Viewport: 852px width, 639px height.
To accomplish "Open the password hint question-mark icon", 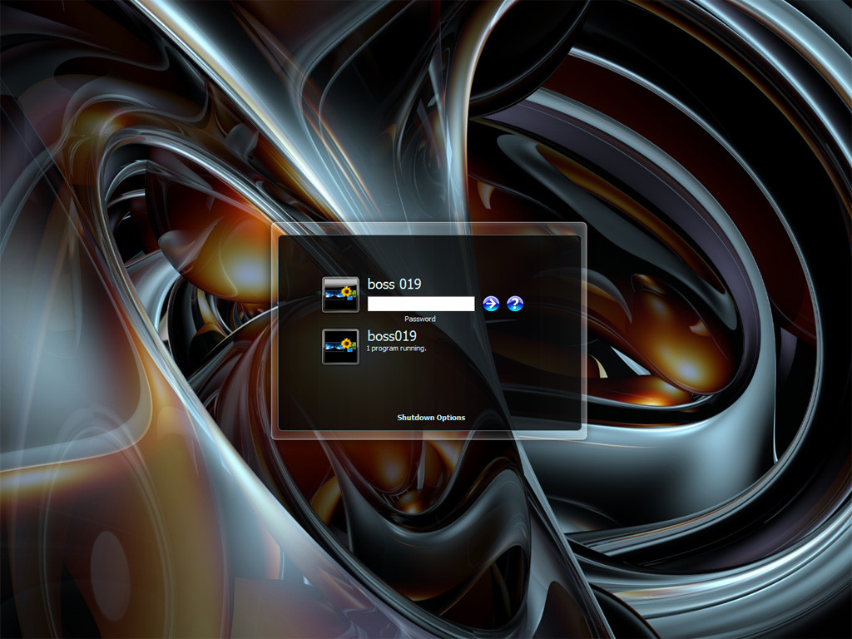I will (x=514, y=304).
